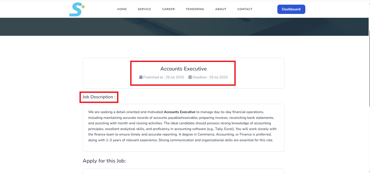This screenshot has width=370, height=174.
Task: Click the Deadline date text
Action: (210, 77)
